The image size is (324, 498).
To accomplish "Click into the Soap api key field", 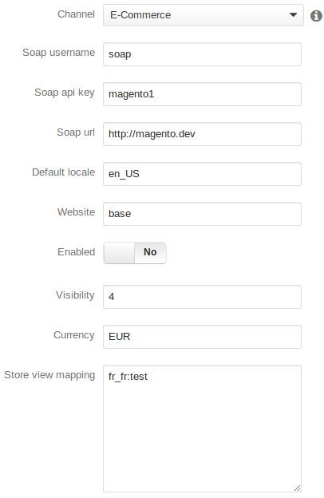I will [x=202, y=94].
